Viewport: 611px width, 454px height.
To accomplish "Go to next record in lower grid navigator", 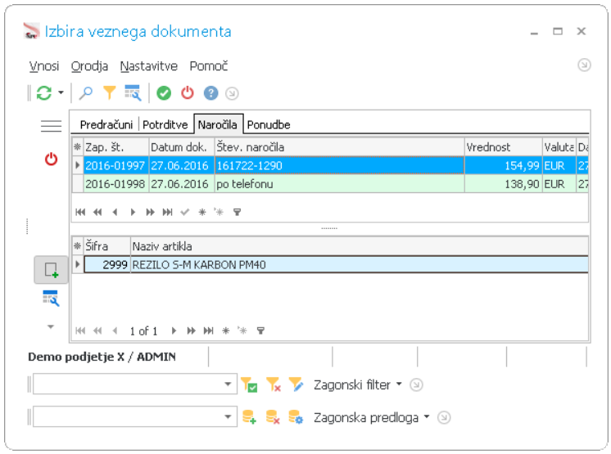I will point(174,330).
